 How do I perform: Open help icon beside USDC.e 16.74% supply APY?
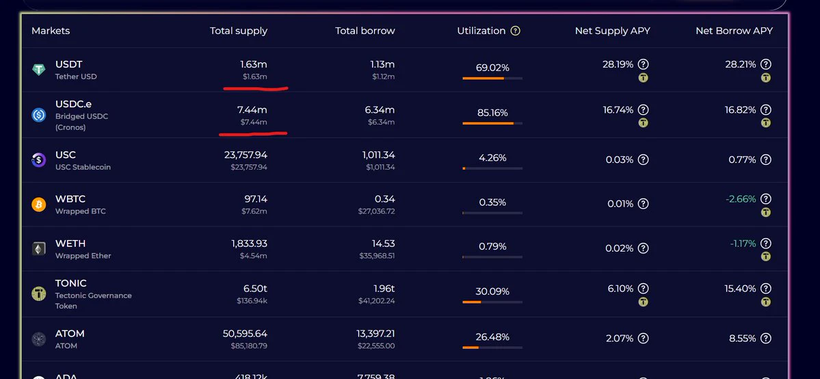click(x=644, y=110)
